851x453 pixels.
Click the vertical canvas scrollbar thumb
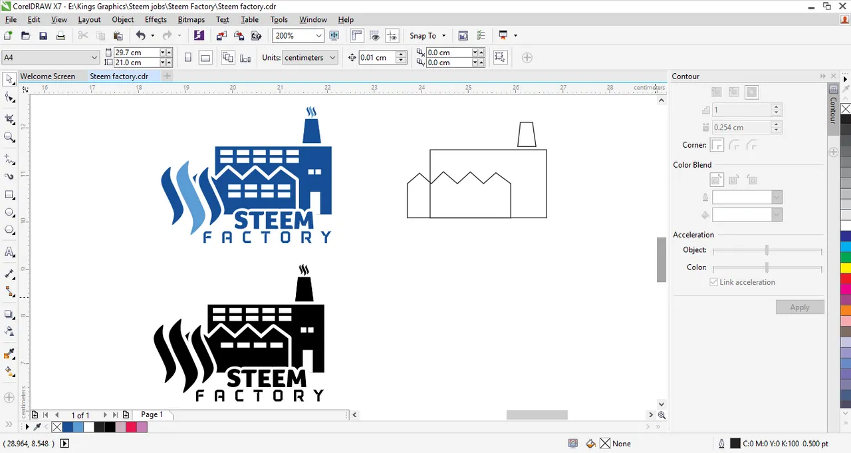tap(662, 259)
